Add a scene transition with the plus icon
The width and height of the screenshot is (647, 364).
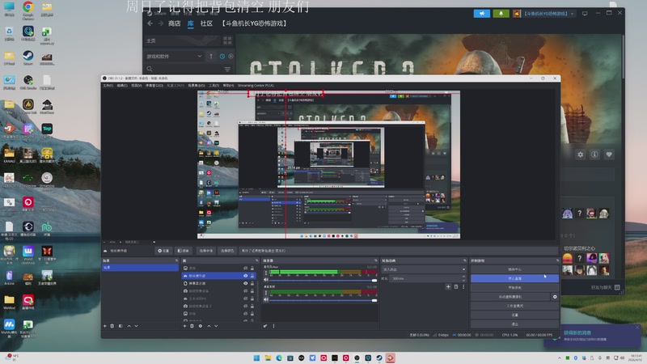point(448,287)
